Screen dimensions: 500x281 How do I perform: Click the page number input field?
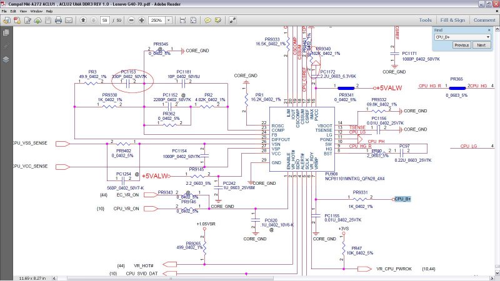tap(104, 20)
